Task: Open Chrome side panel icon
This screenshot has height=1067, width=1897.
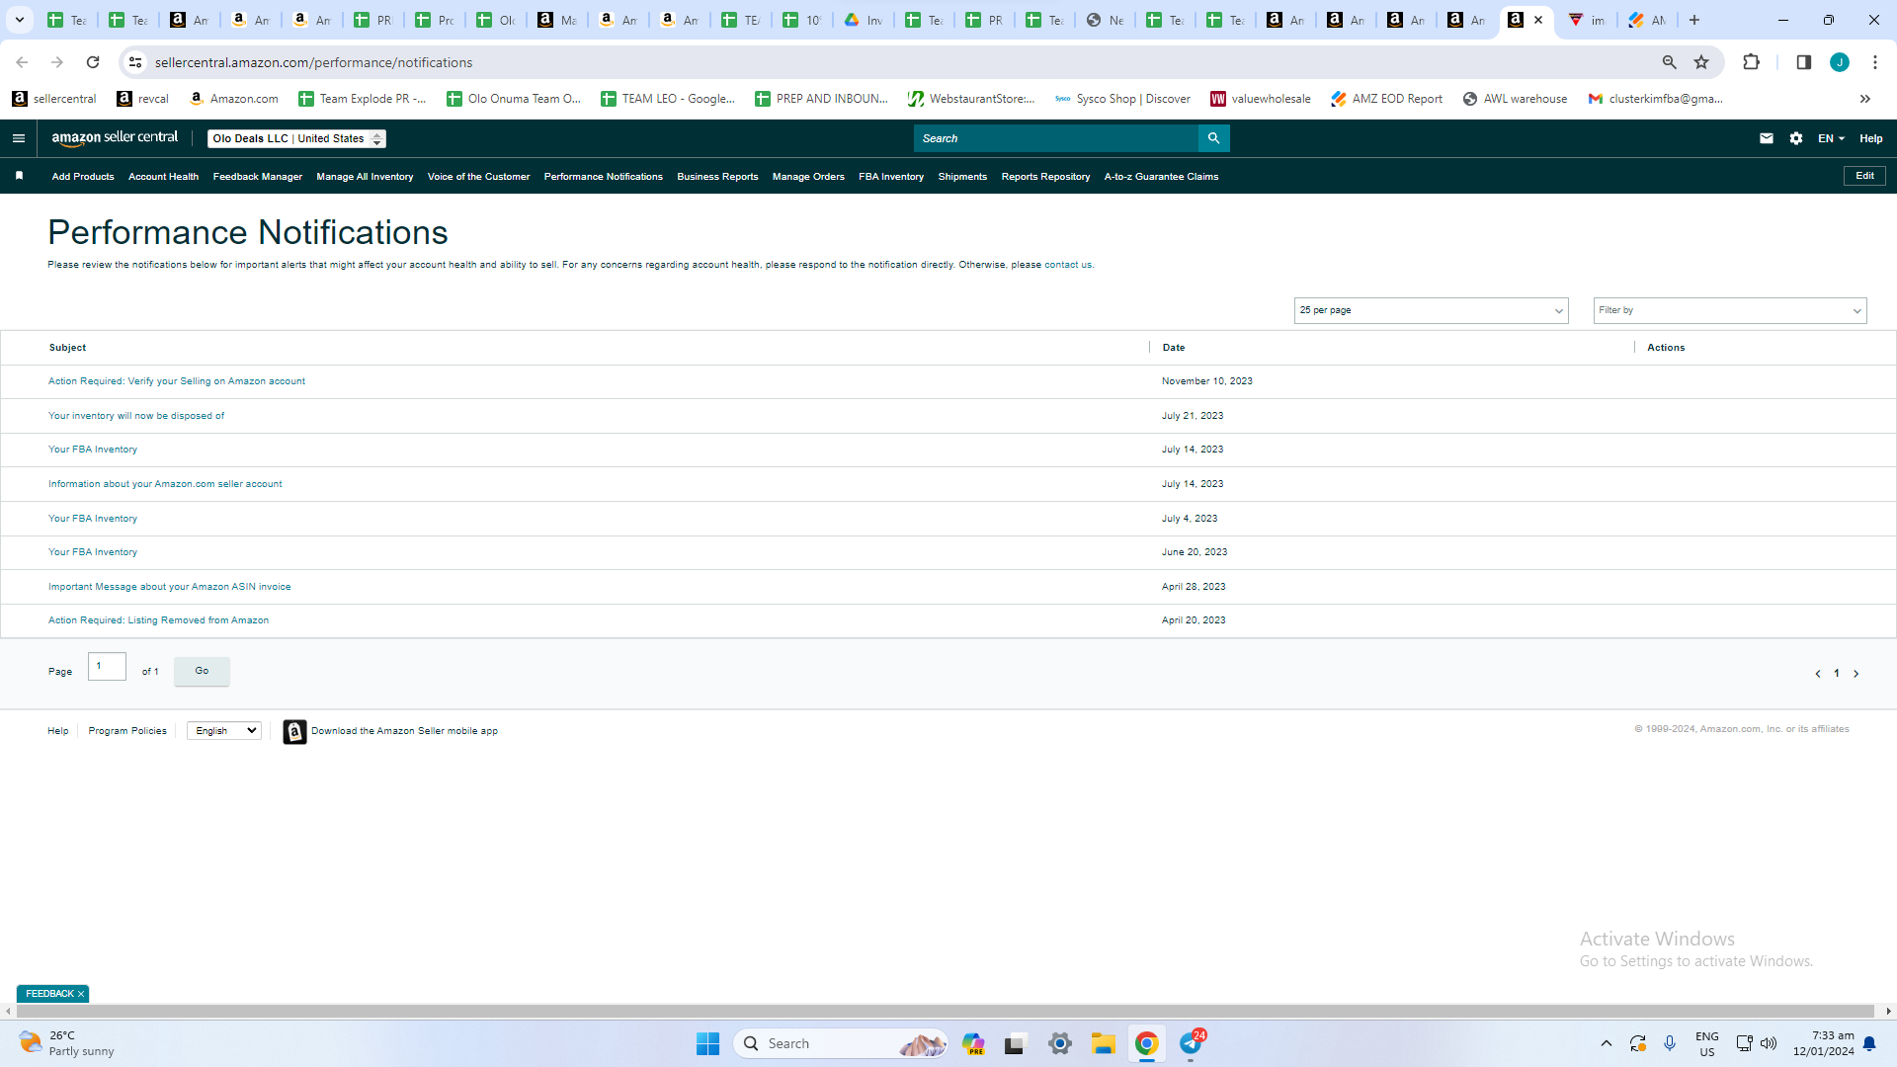Action: coord(1803,62)
